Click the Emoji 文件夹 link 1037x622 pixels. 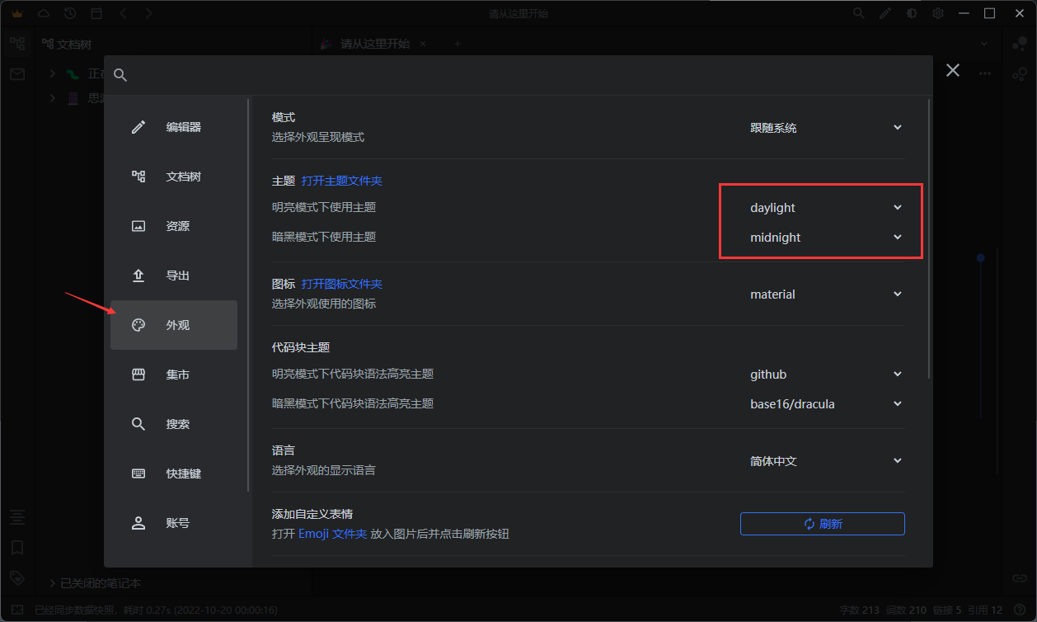pos(332,534)
